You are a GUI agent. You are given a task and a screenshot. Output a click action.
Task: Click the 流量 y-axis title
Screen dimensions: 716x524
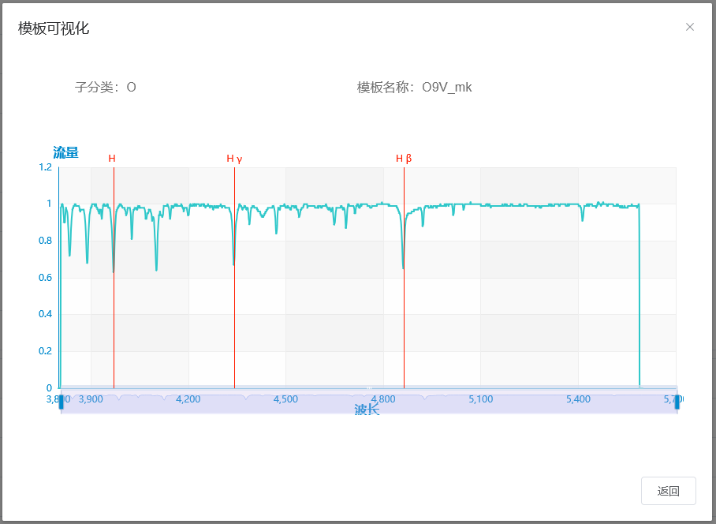click(x=65, y=152)
